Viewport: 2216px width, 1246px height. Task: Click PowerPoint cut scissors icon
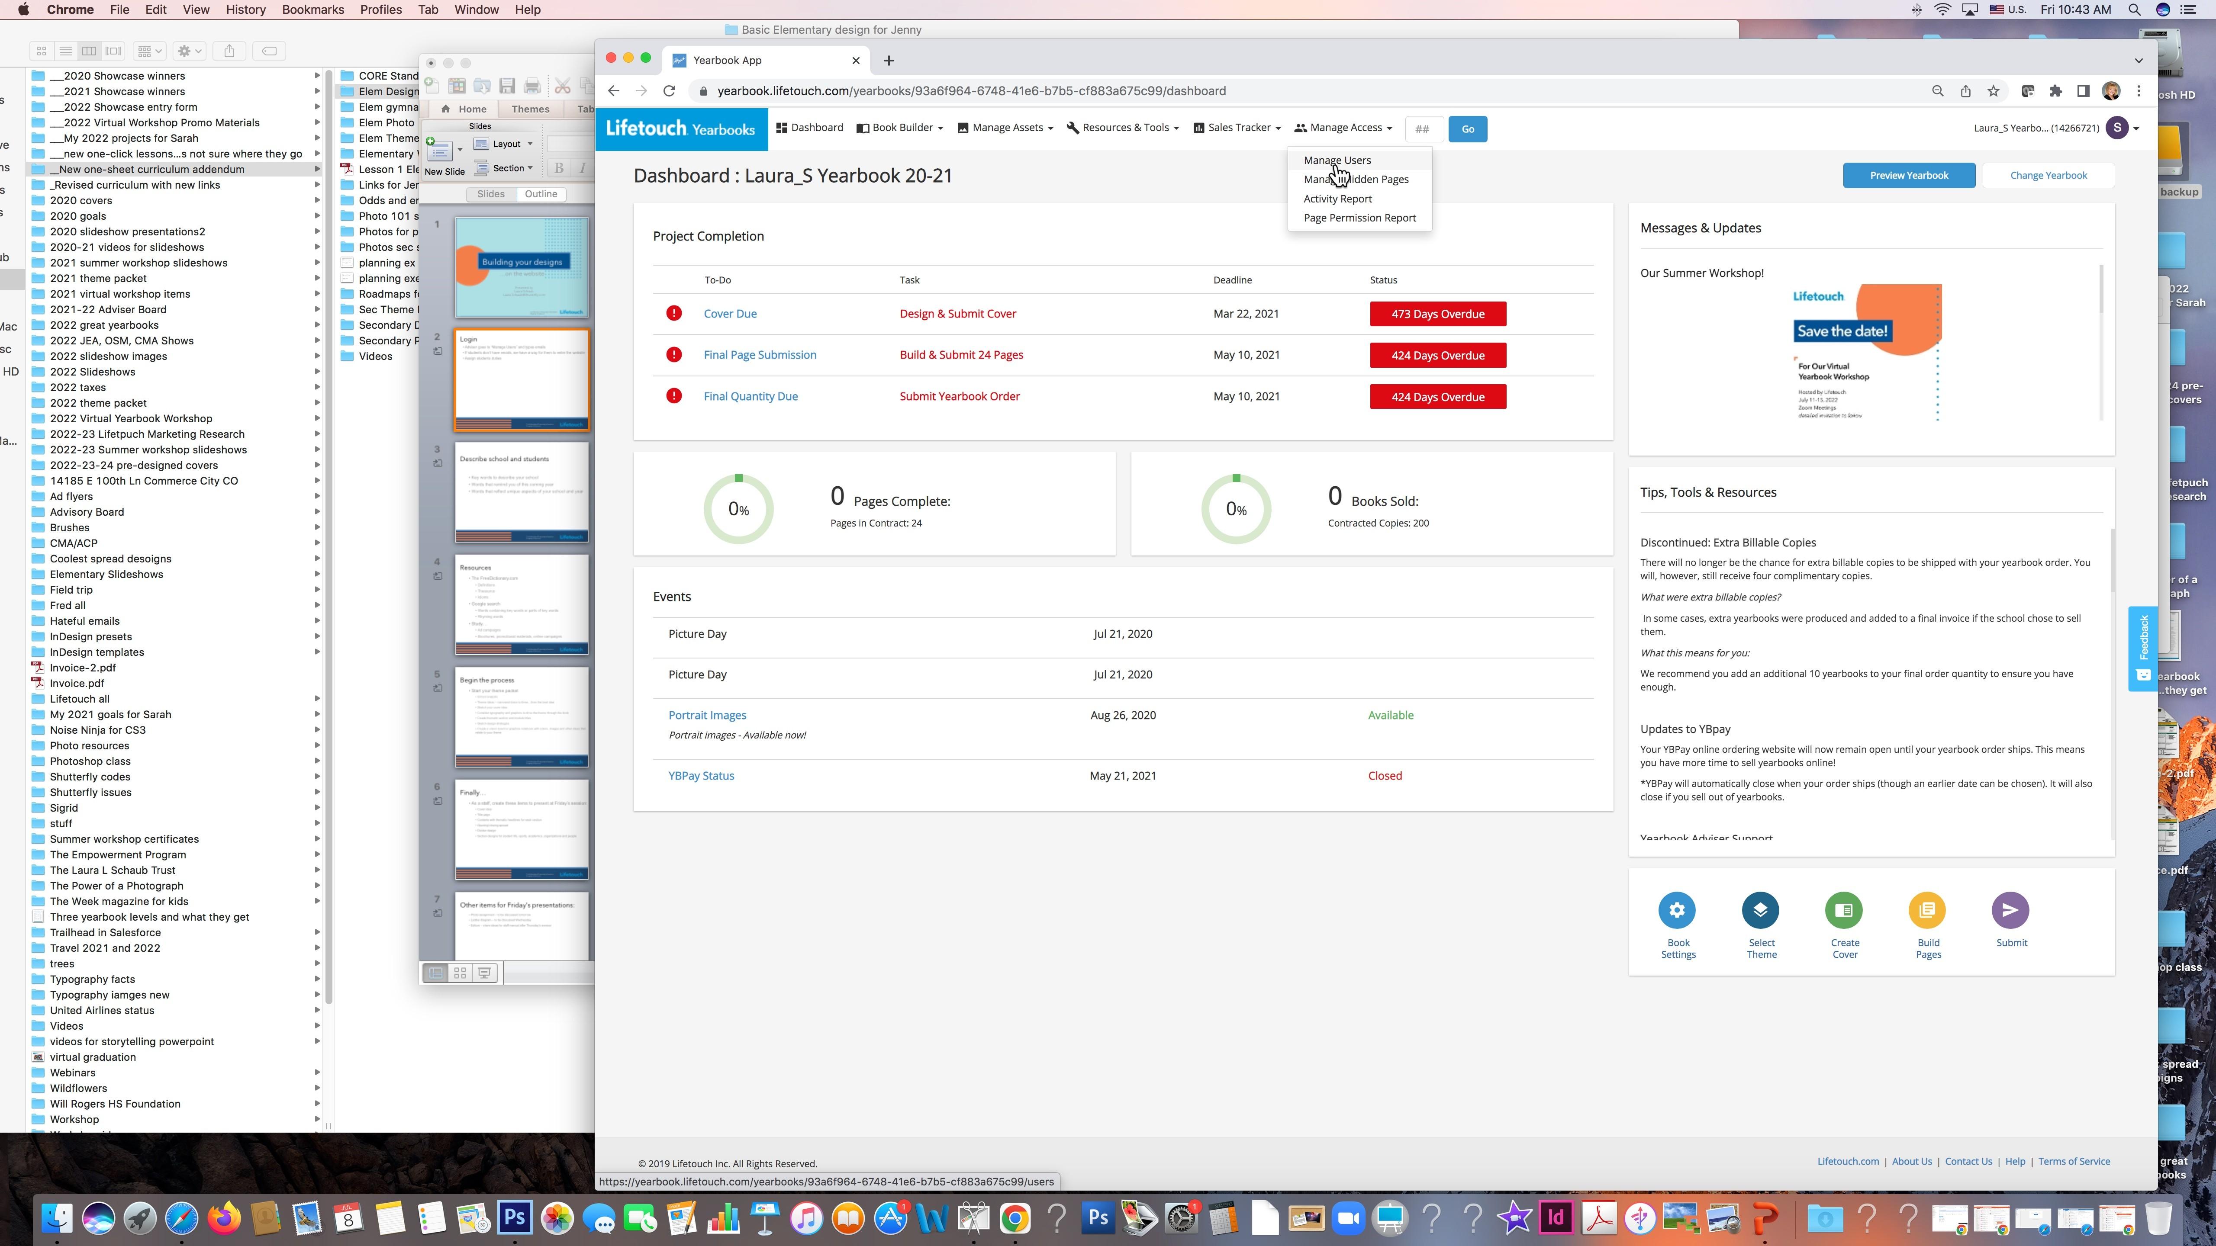(563, 85)
